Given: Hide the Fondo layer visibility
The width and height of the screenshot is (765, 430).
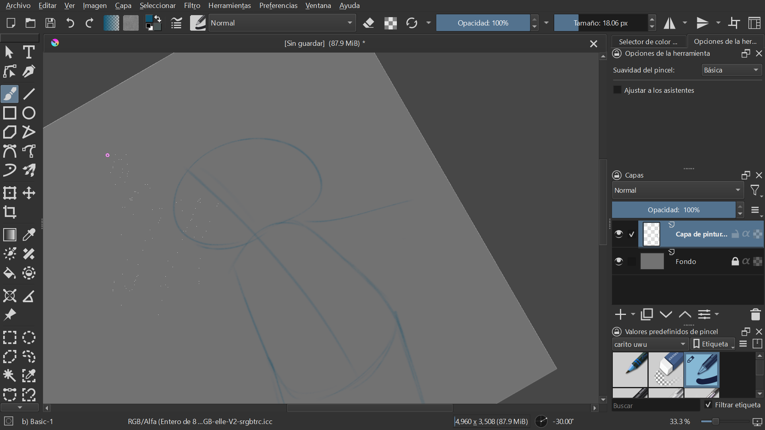Looking at the screenshot, I should (x=619, y=262).
